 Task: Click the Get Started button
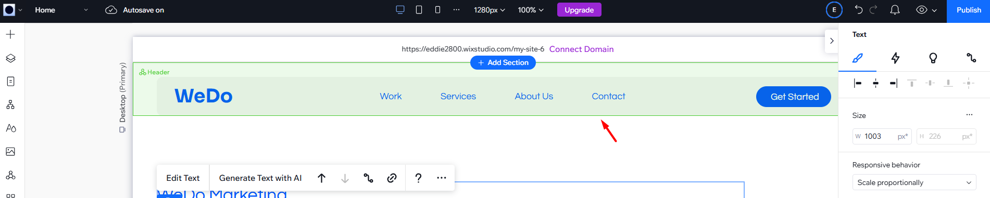tap(794, 97)
